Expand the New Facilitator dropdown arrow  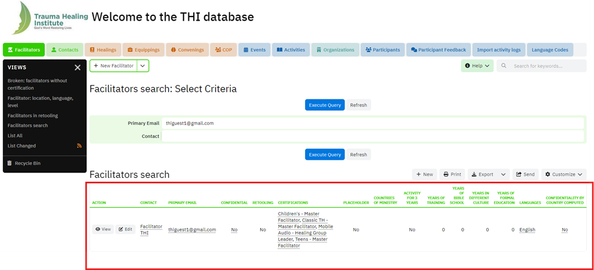143,66
